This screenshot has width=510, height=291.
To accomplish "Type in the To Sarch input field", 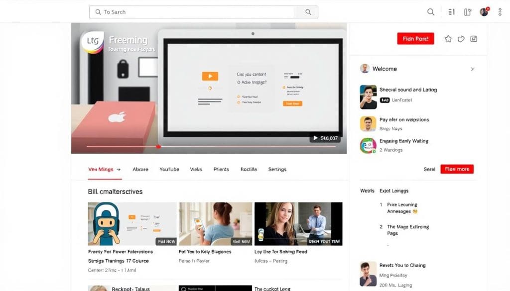I will [199, 12].
